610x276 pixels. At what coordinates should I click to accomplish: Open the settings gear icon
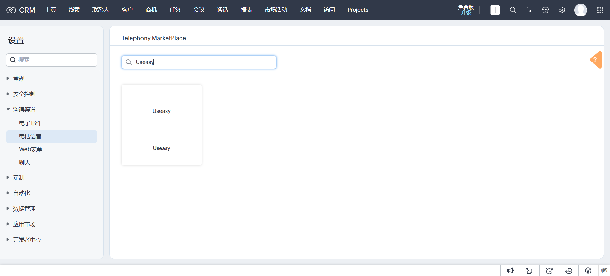pos(562,10)
